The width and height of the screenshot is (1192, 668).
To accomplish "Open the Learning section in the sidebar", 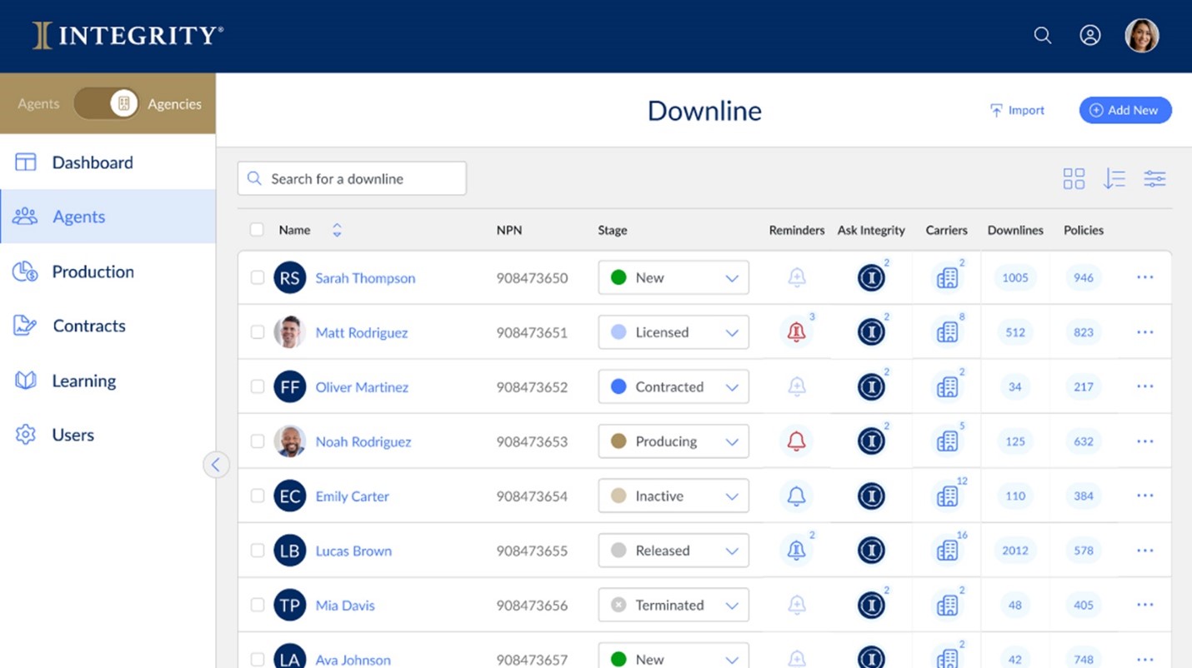I will coord(83,381).
